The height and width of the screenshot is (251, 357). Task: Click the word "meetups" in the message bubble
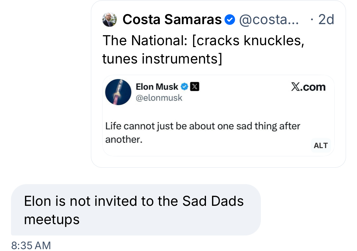(52, 219)
